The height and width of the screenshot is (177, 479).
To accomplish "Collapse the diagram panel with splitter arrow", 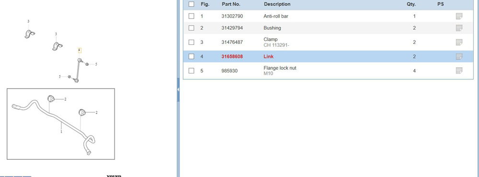I will tap(178, 90).
